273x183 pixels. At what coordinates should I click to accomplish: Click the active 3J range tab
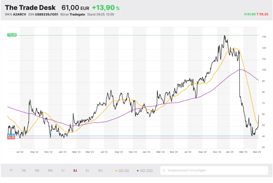75,170
